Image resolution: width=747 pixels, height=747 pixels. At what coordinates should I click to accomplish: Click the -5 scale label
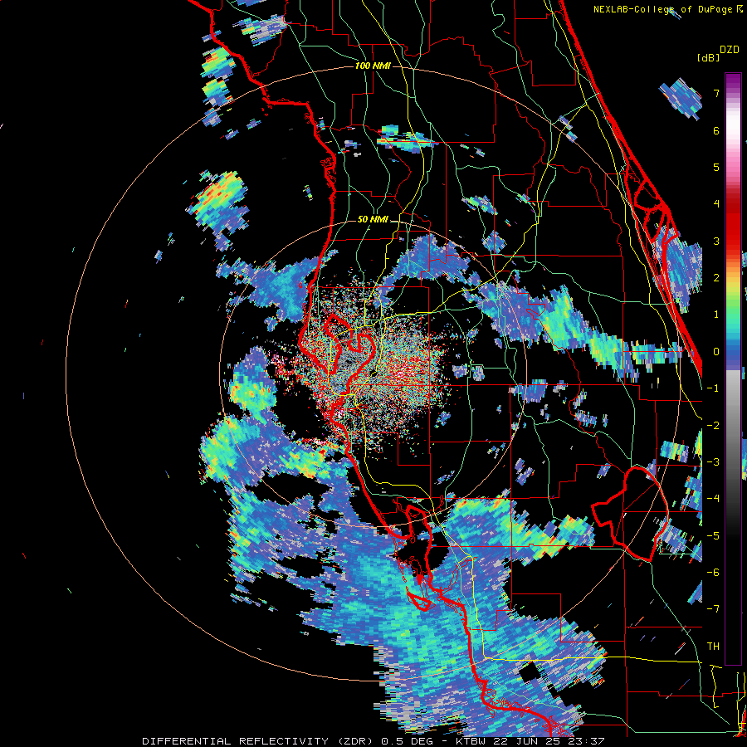tap(713, 536)
